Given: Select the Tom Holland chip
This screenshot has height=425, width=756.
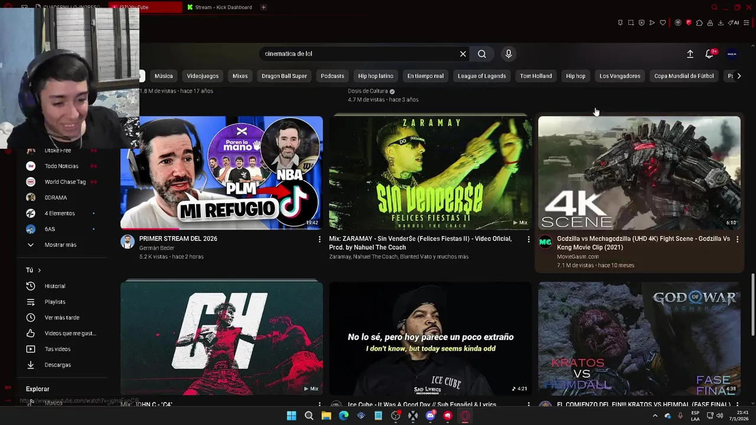Looking at the screenshot, I should [x=536, y=76].
